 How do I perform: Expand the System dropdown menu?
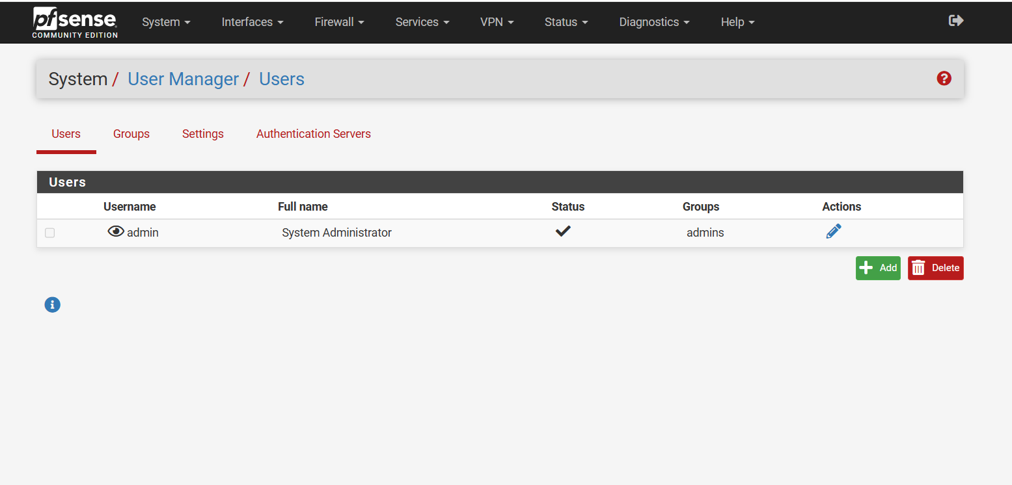(166, 22)
